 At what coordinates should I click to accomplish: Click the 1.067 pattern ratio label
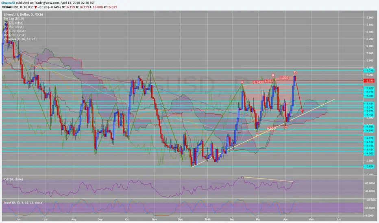[x=284, y=77]
